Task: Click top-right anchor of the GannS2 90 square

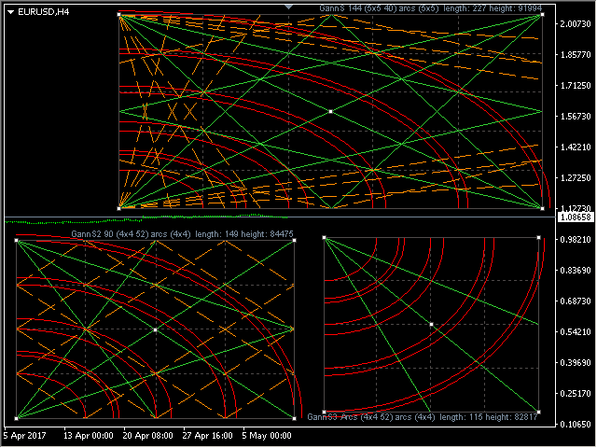Action: (295, 241)
